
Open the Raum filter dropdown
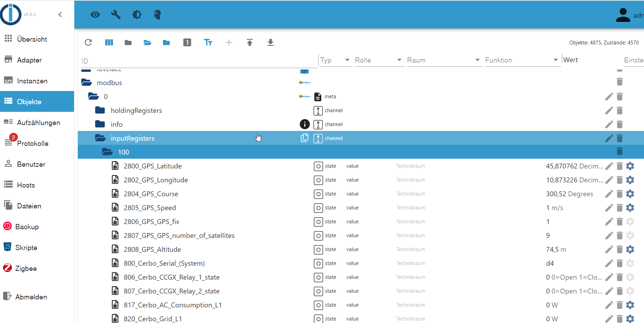444,60
